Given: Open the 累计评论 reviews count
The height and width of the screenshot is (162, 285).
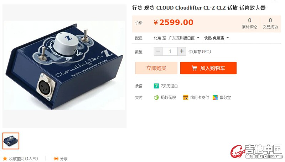Looking at the screenshot, I should 249,23.
